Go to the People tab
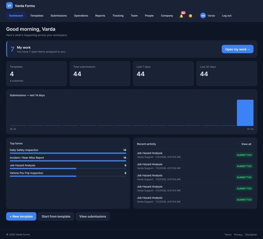The width and height of the screenshot is (263, 239). click(x=149, y=15)
